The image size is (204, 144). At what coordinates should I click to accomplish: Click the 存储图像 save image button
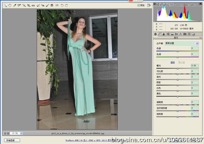coord(12,140)
